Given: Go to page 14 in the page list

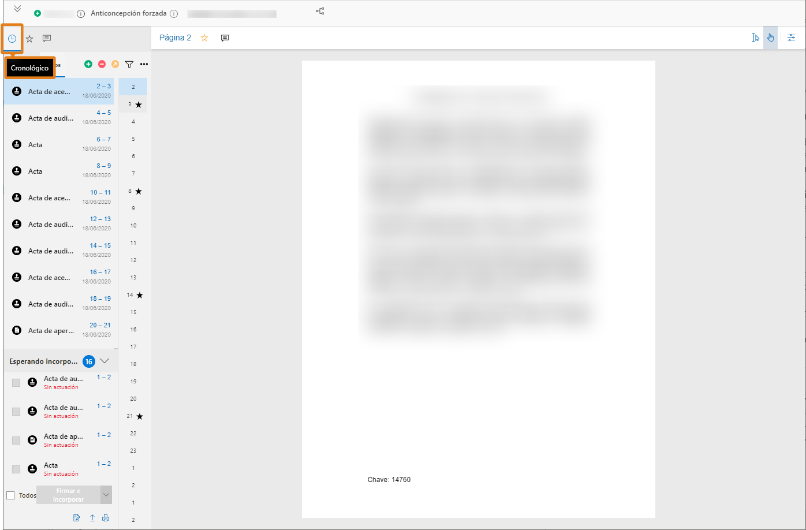Looking at the screenshot, I should click(x=130, y=295).
